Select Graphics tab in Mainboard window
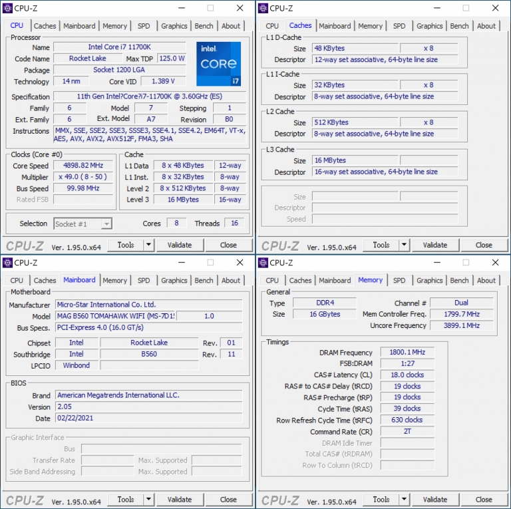511x509 pixels. (x=174, y=281)
